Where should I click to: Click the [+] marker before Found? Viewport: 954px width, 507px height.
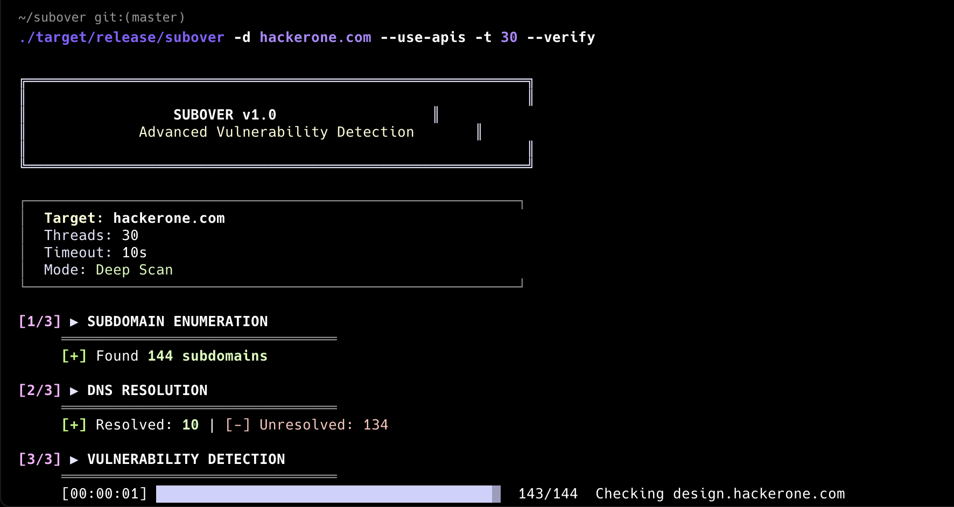[74, 356]
